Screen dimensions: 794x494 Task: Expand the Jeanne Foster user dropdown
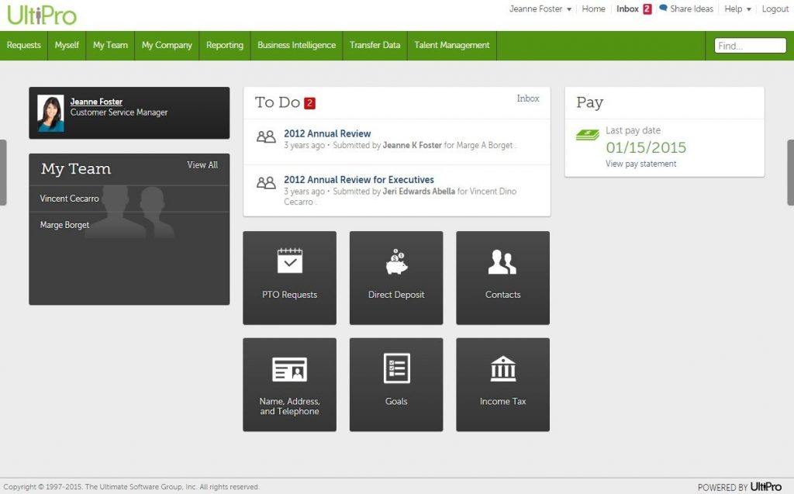pyautogui.click(x=540, y=9)
